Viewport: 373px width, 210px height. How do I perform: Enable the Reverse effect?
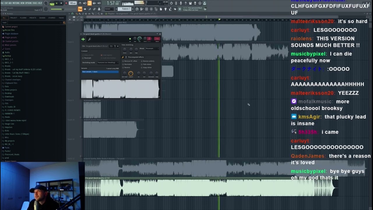pos(126,67)
